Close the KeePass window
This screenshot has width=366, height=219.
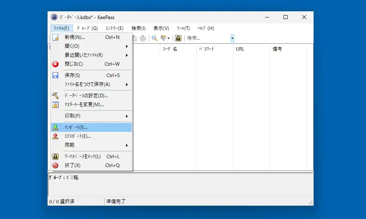point(304,17)
